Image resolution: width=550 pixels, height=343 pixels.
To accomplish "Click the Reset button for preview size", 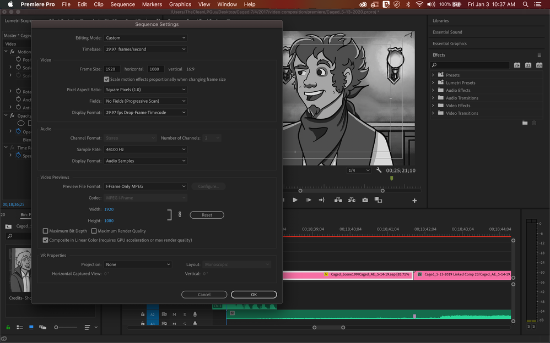I will point(207,215).
